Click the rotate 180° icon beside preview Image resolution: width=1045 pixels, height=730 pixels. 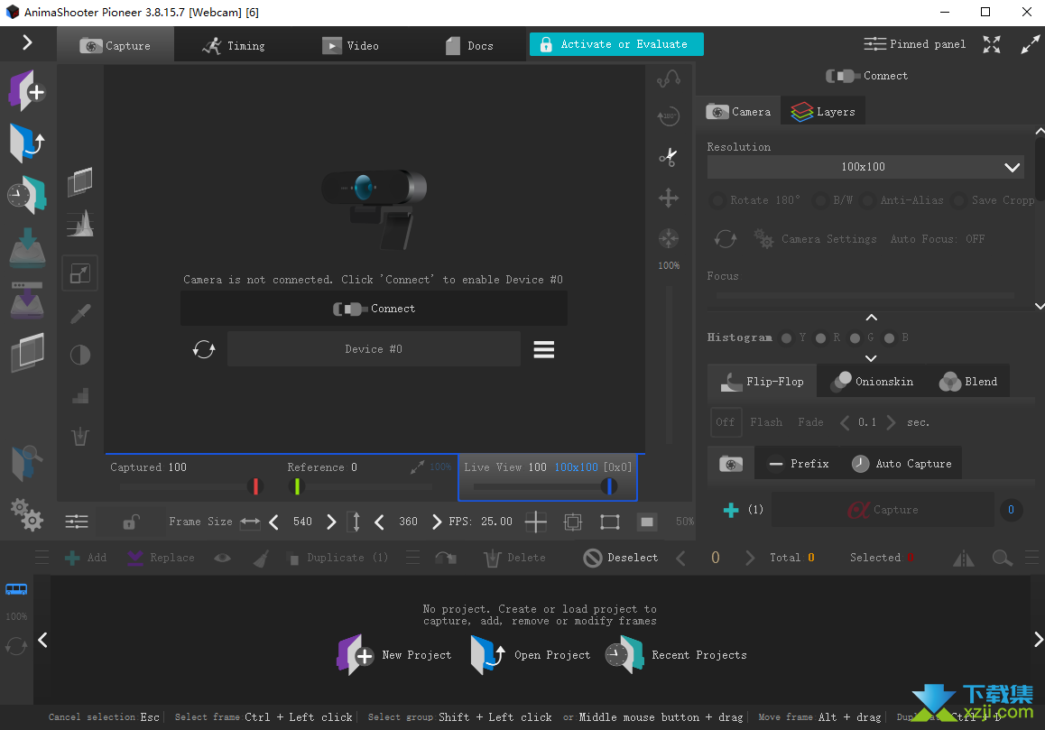(x=669, y=116)
